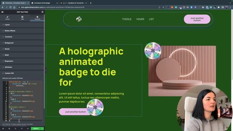Go forward in browser history
The image size is (233, 131).
(7, 7)
